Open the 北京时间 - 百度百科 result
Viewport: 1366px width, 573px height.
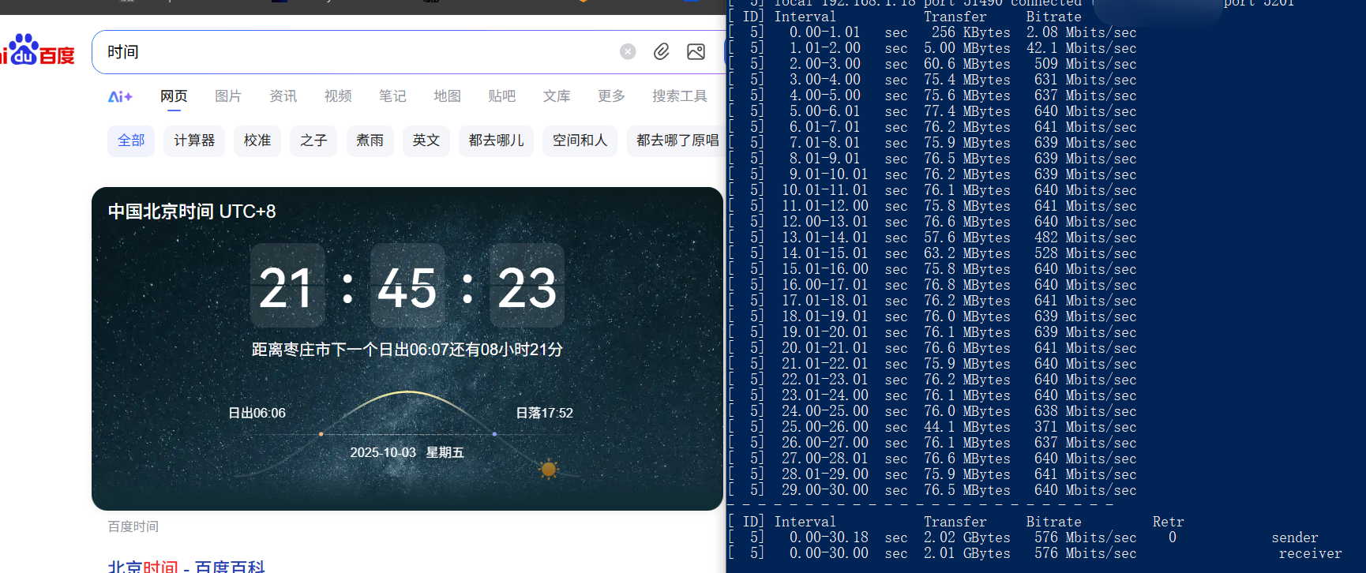(186, 566)
